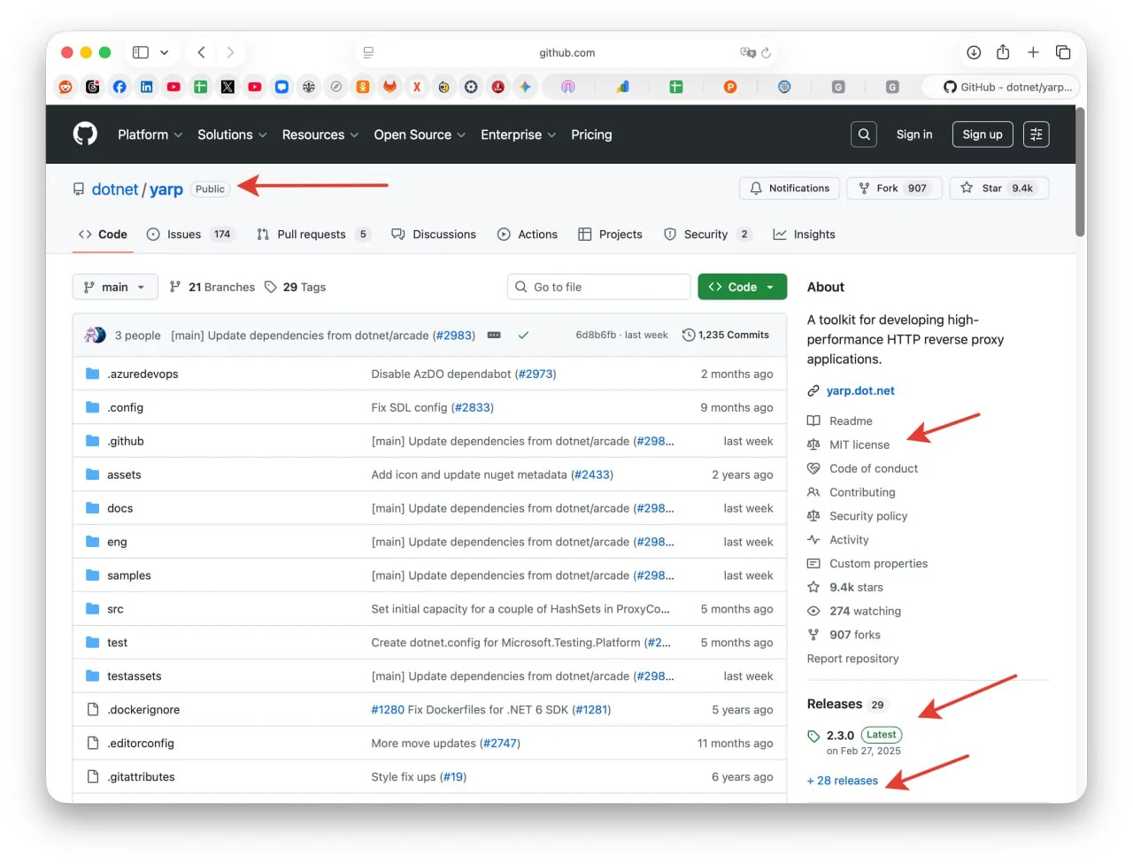The image size is (1133, 864).
Task: Click the page vertical scrollbar
Action: (1080, 173)
